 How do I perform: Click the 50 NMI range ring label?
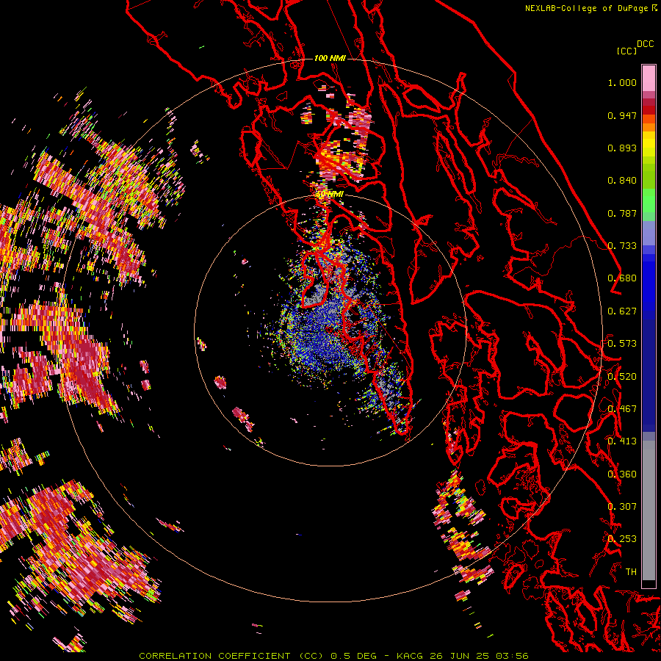click(330, 194)
